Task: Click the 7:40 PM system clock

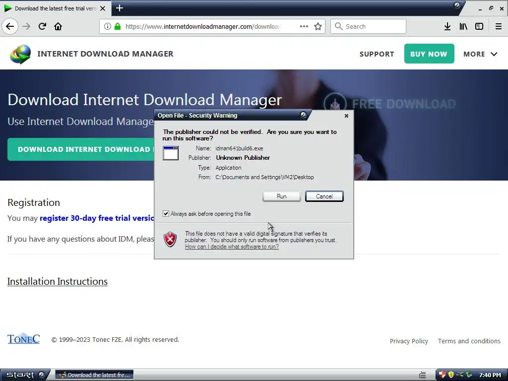Action: 490,375
